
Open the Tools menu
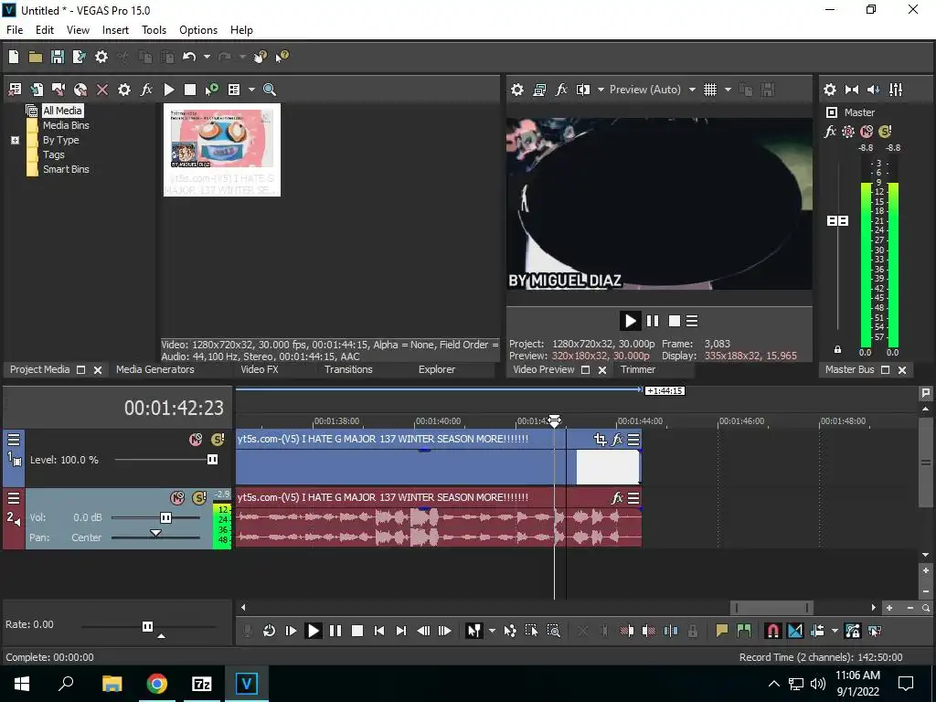tap(154, 30)
